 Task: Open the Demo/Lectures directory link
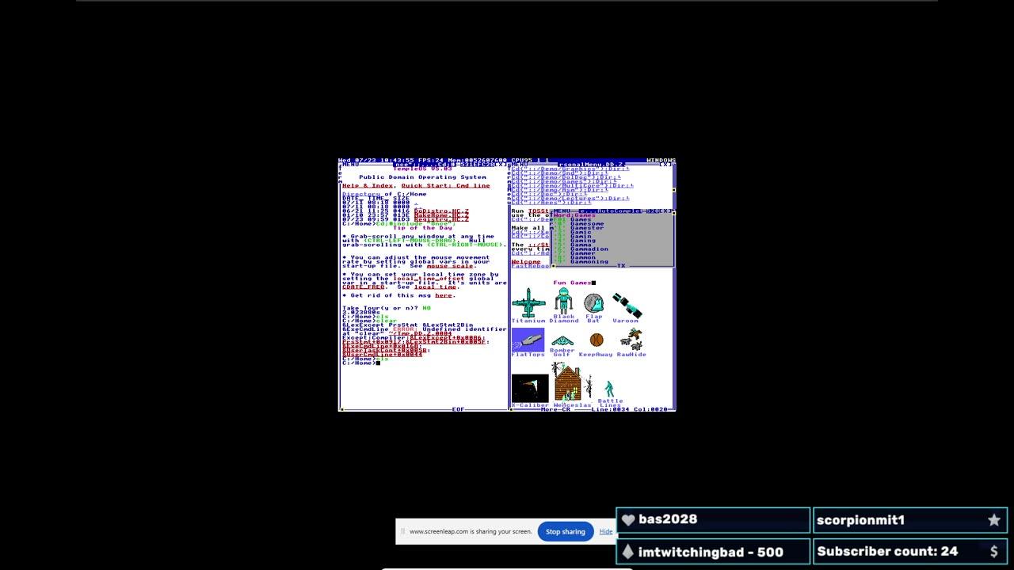pyautogui.click(x=570, y=199)
